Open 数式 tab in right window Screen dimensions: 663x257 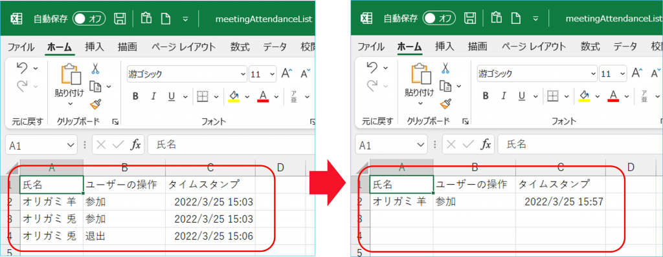(x=590, y=47)
